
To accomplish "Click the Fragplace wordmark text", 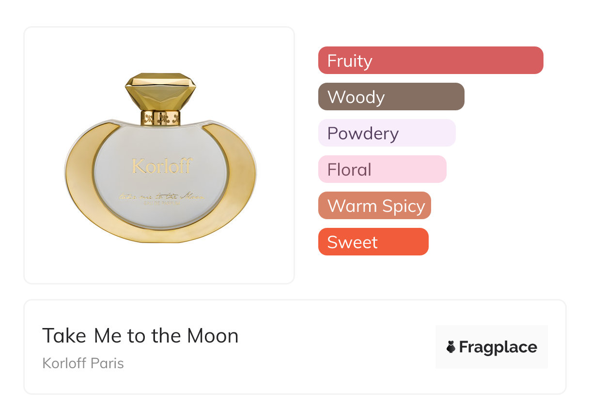I will (498, 347).
